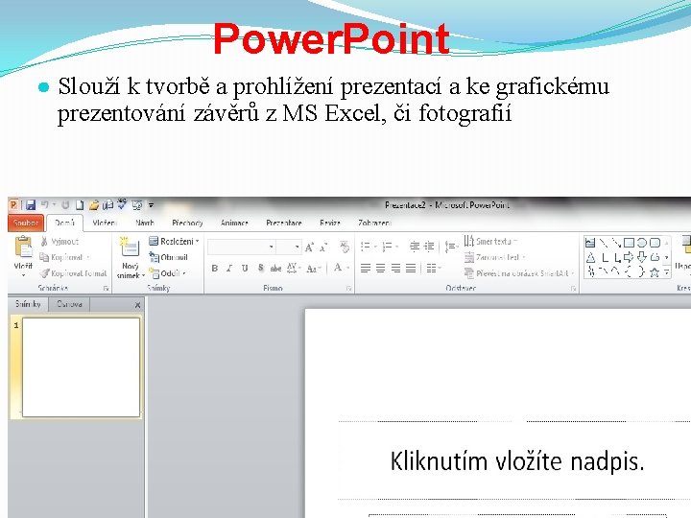Toggle underline formatting (U)
The width and height of the screenshot is (691, 518).
pos(245,269)
